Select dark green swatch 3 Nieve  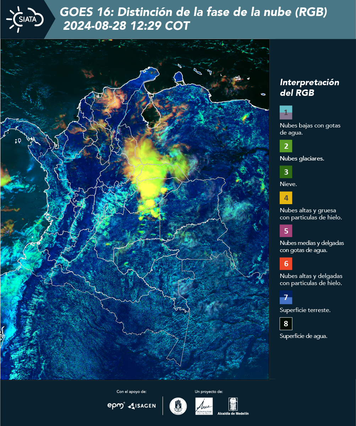pyautogui.click(x=286, y=172)
